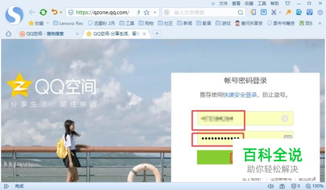Screen dimensions: 326x190
Task: Click the 100% page zoom control
Action: pyautogui.click(x=314, y=186)
